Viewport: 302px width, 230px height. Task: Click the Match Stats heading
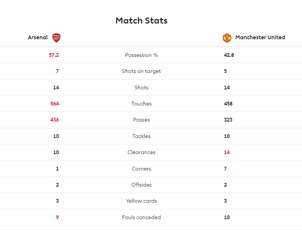(141, 21)
